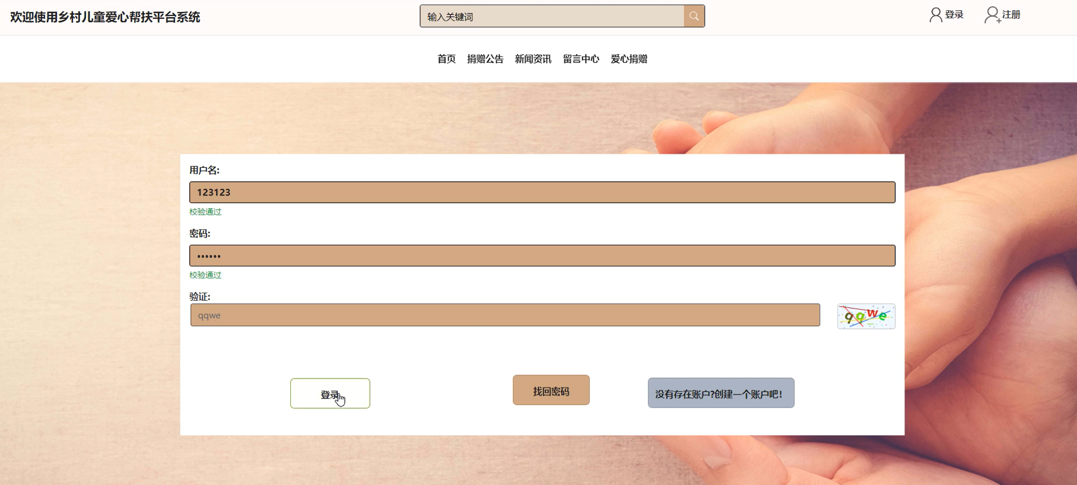Viewport: 1077px width, 485px height.
Task: Open 留言中心 from navigation
Action: coord(581,59)
